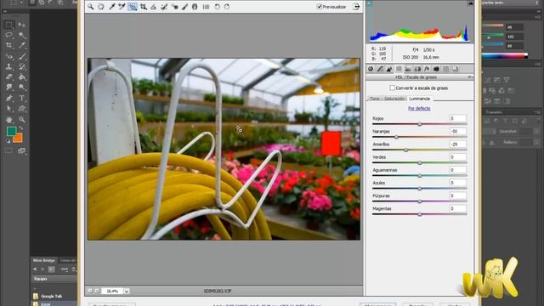Click the Naranjas value field
The height and width of the screenshot is (306, 544).
[x=457, y=132]
